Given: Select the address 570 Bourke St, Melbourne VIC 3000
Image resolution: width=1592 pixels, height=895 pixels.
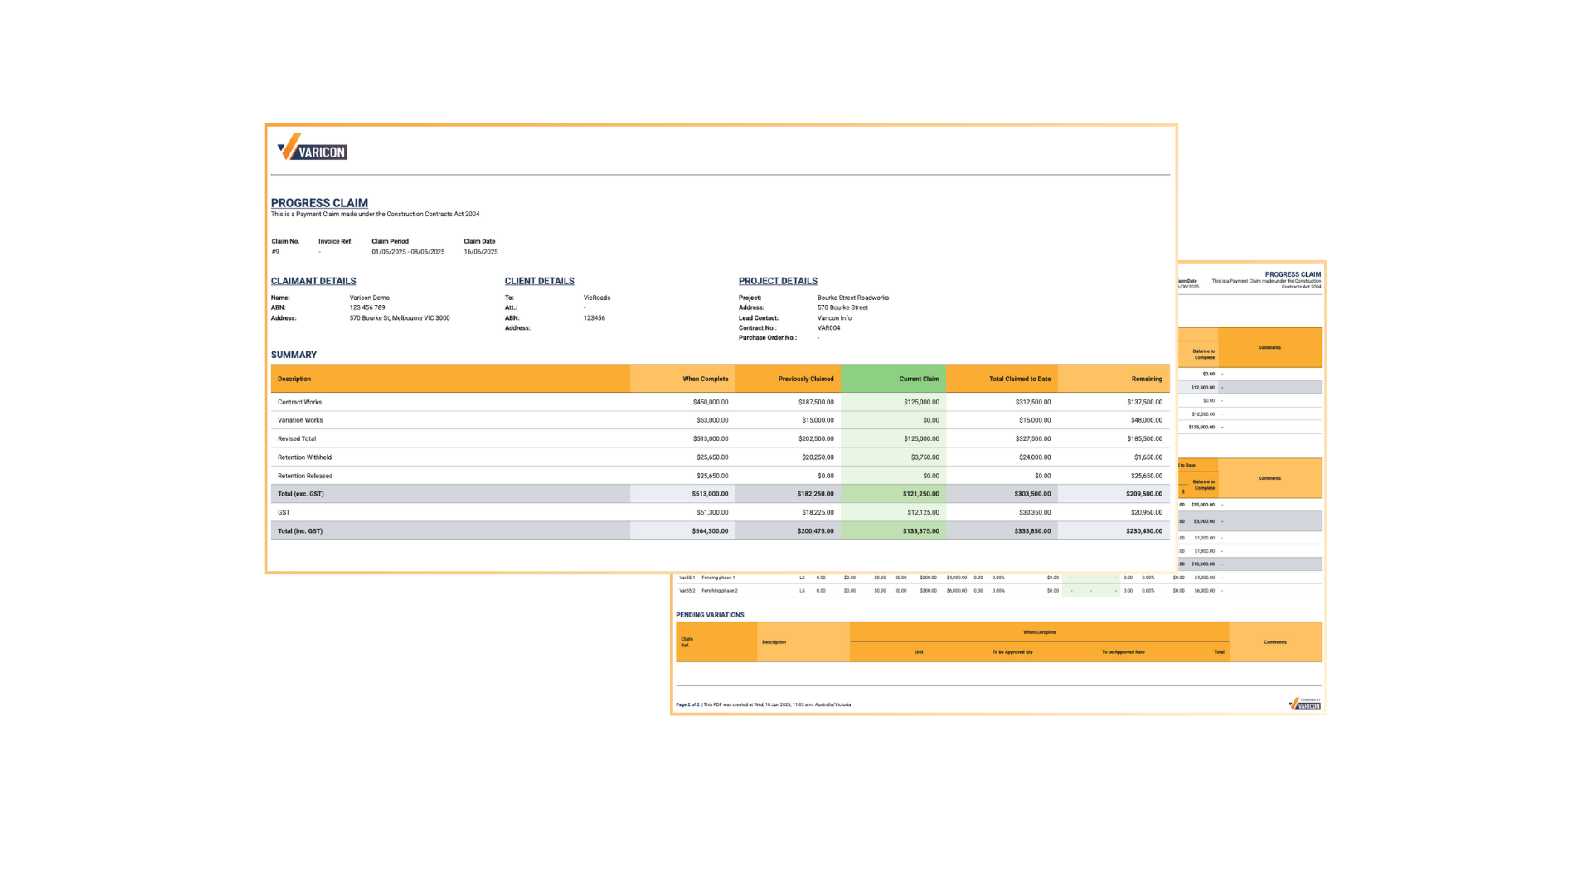Looking at the screenshot, I should click(x=400, y=318).
